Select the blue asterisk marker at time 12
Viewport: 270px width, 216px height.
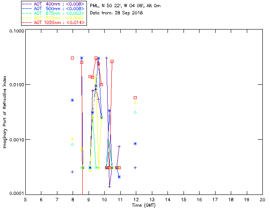(135, 143)
